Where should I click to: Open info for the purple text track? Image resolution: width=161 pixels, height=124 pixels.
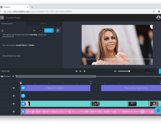14,88
